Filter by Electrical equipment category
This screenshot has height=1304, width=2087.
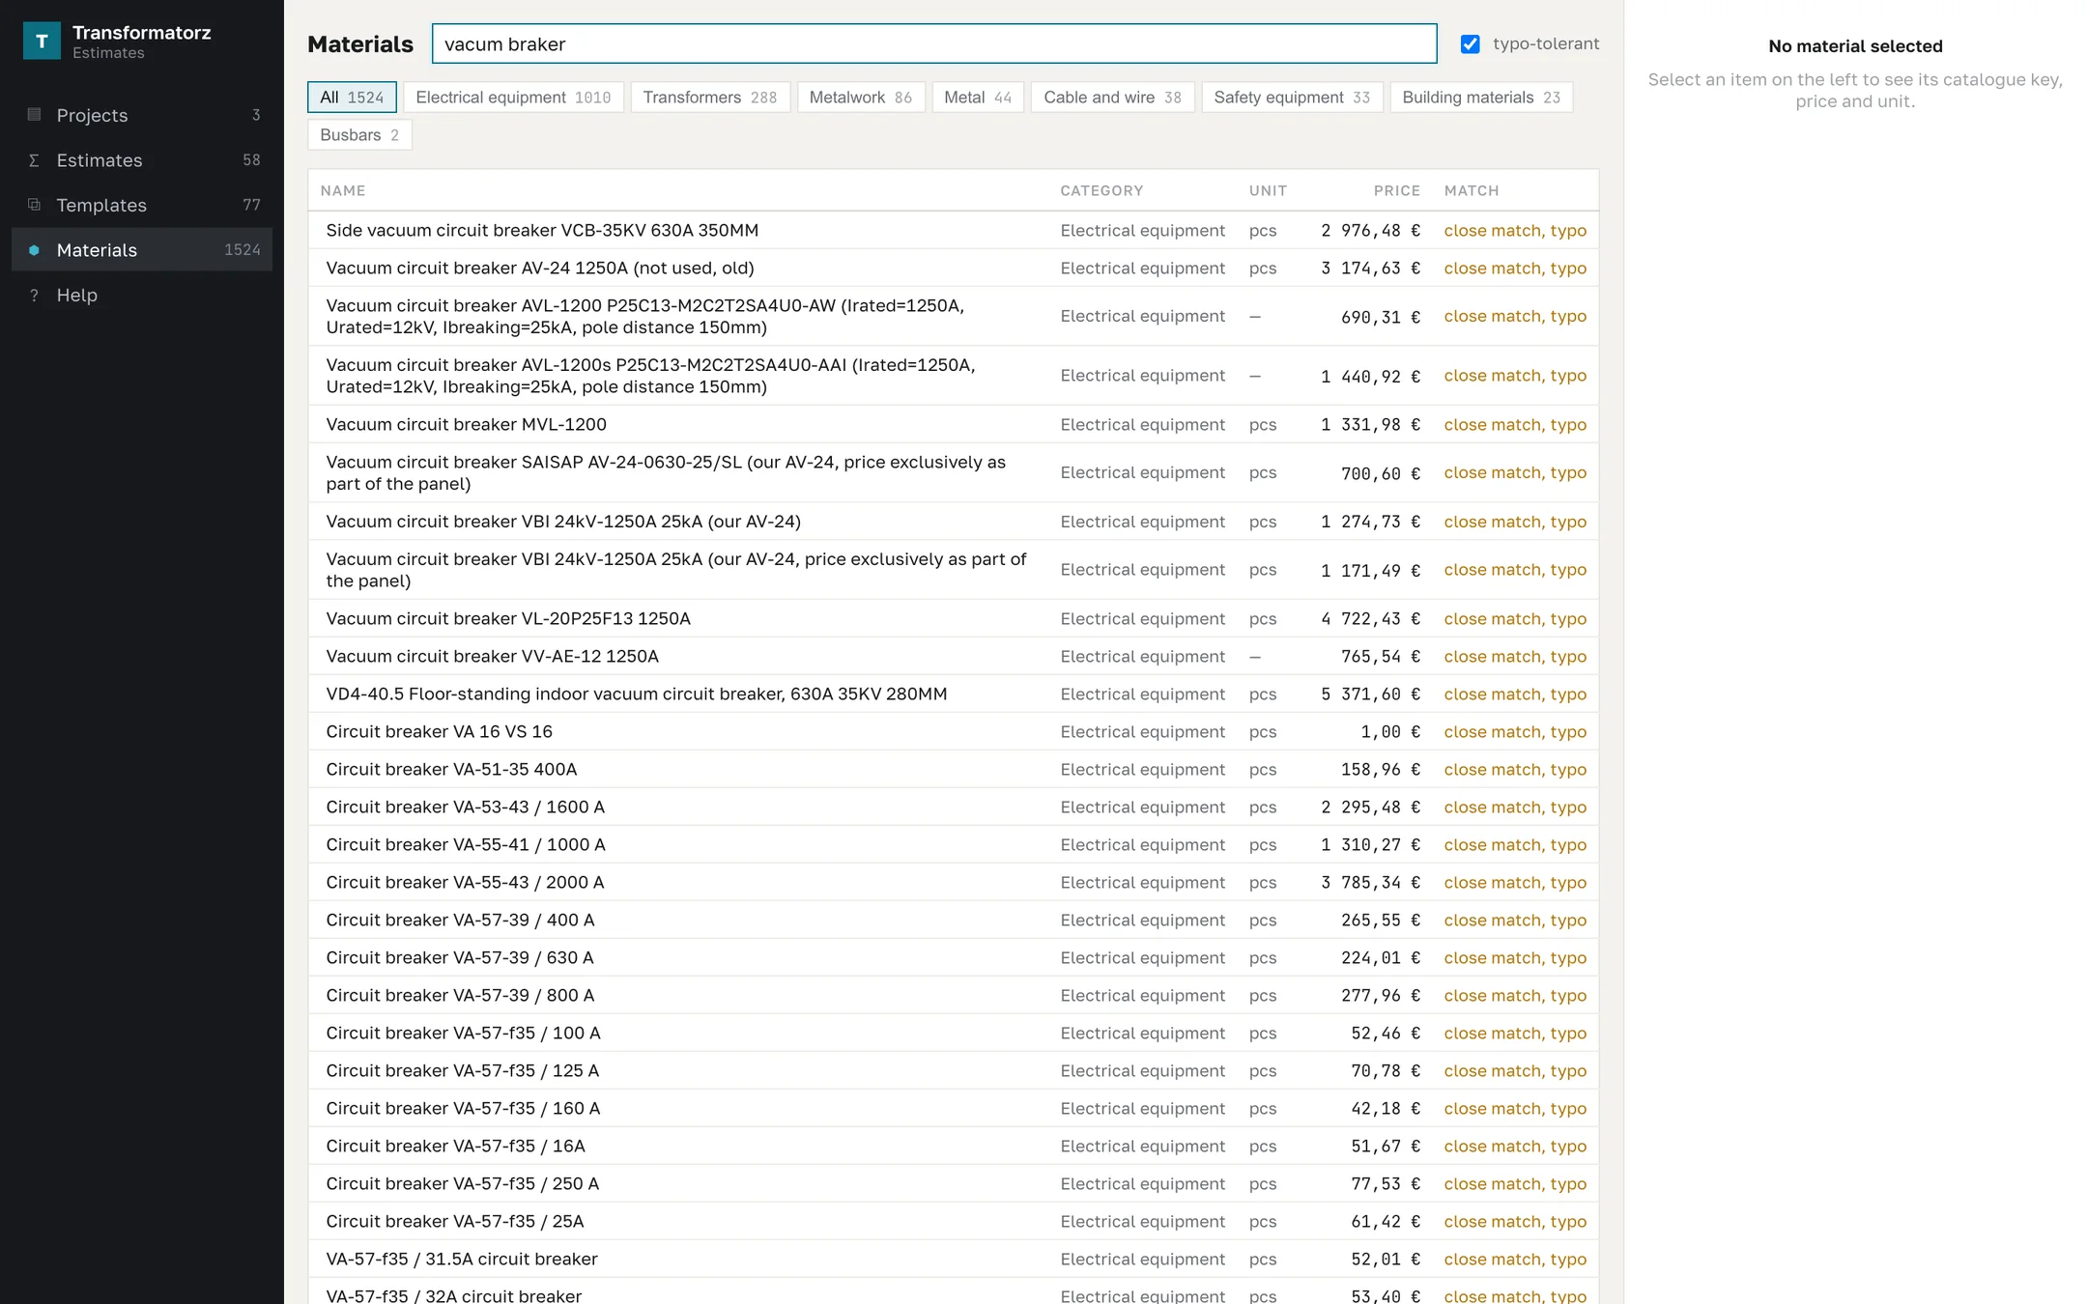coord(513,98)
